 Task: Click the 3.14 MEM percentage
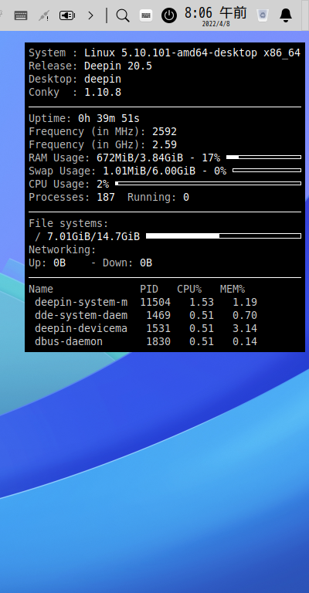click(x=245, y=328)
